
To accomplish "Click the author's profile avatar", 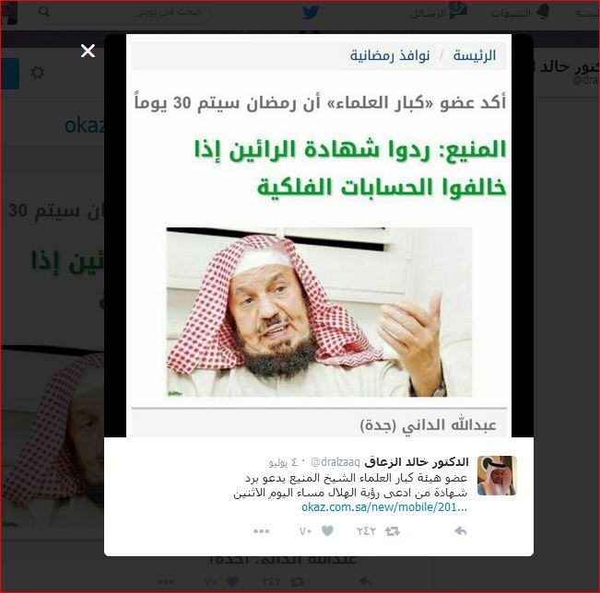I will point(497,475).
